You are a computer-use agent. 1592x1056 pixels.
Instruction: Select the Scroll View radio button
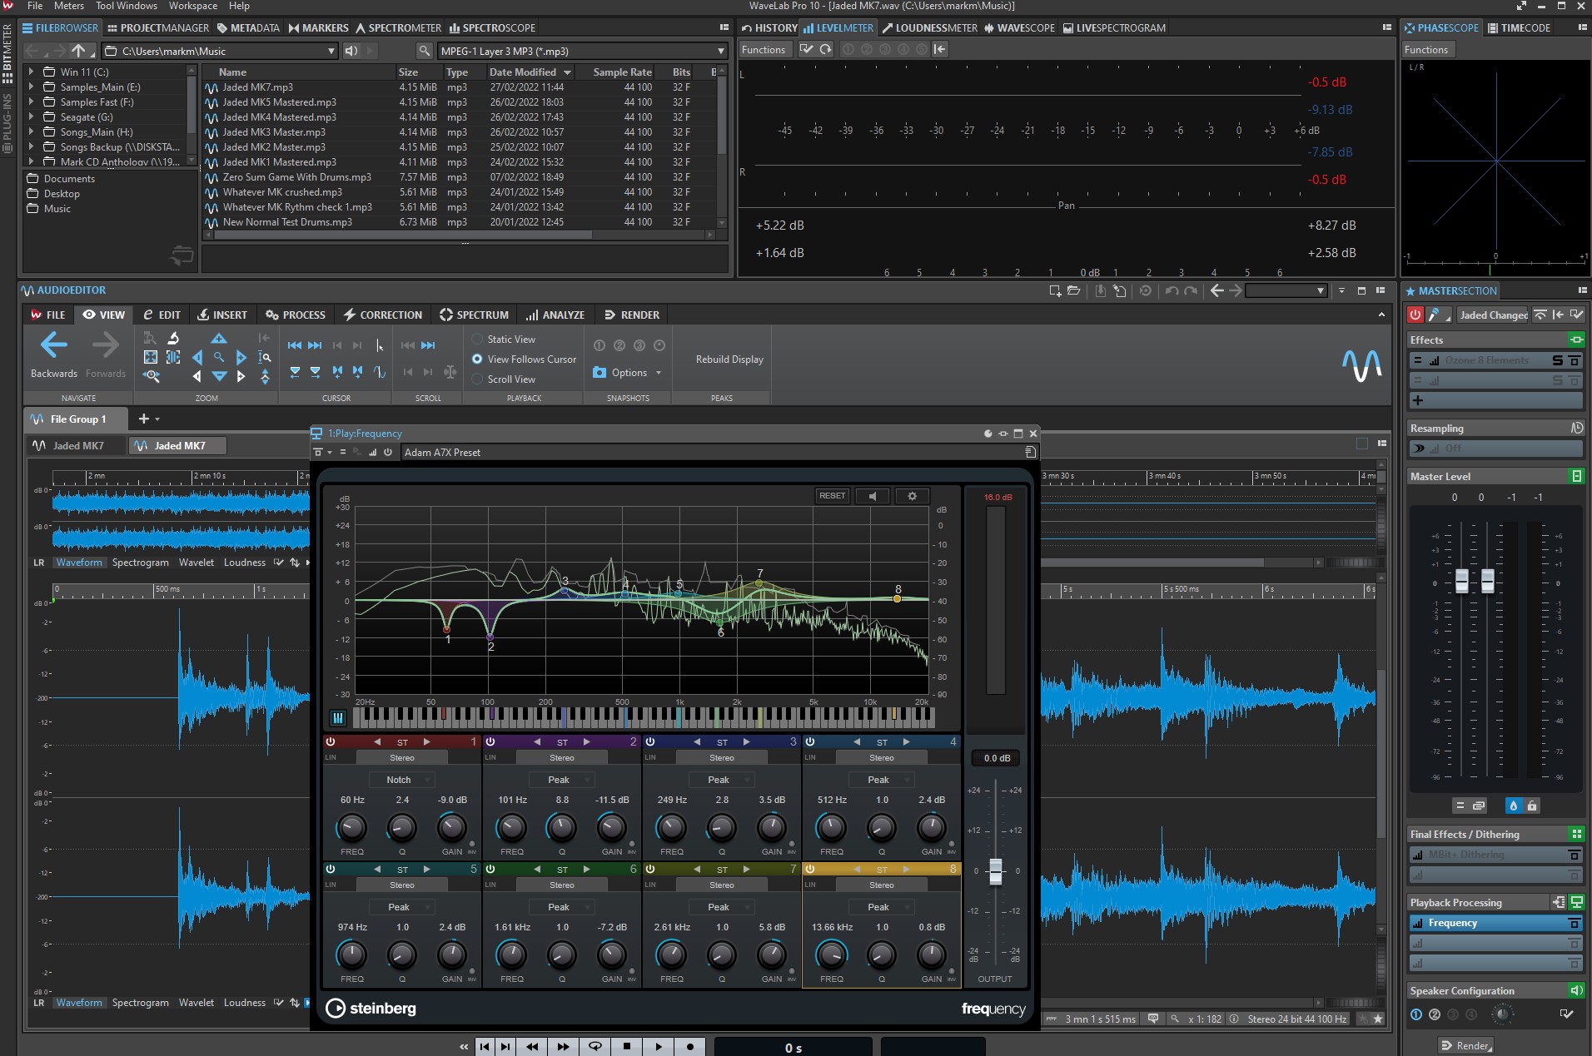click(x=477, y=379)
